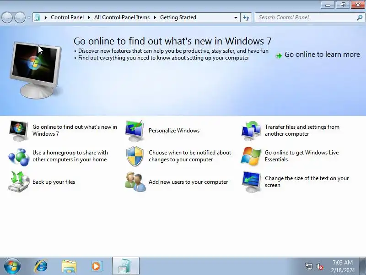Open 'Use a homegroup to share' text

70,156
